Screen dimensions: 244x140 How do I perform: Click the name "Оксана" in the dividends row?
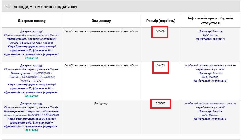214,115
